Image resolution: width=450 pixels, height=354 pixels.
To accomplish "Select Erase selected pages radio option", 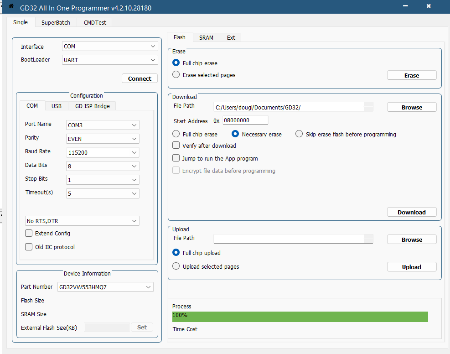I will tap(176, 75).
